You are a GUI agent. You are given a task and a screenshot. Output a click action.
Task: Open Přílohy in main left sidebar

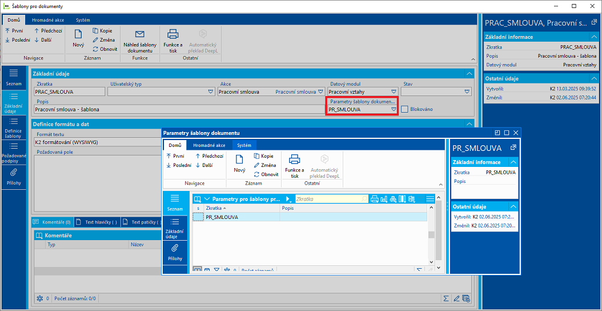(14, 177)
